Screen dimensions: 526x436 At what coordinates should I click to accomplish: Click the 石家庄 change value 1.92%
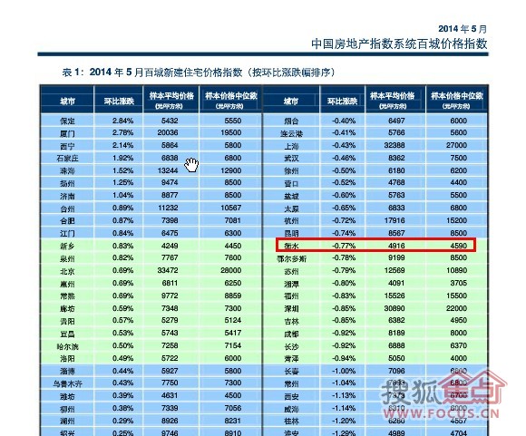click(122, 158)
